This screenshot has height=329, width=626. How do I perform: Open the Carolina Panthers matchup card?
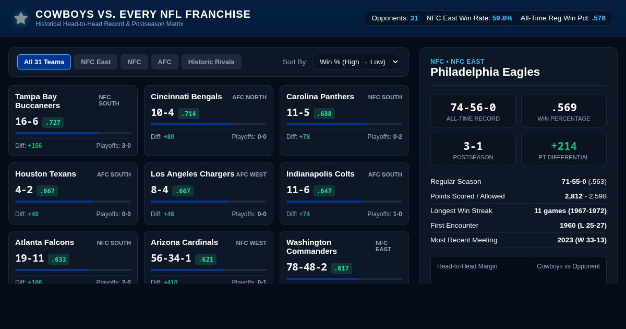pos(344,121)
